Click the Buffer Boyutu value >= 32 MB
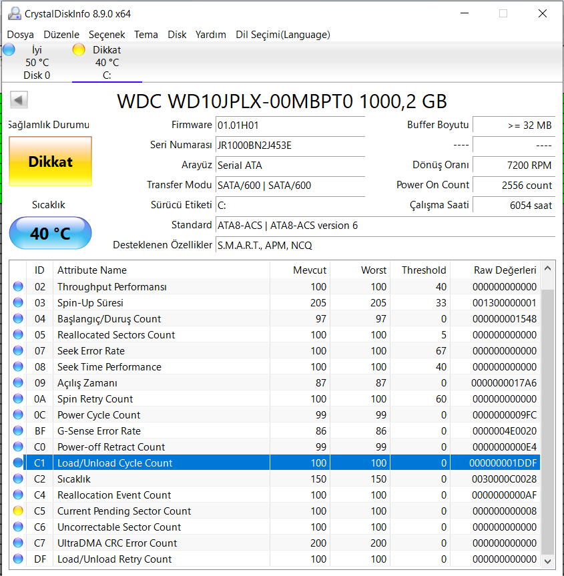 514,125
